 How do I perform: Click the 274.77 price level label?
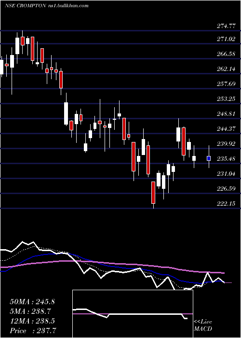pyautogui.click(x=226, y=26)
